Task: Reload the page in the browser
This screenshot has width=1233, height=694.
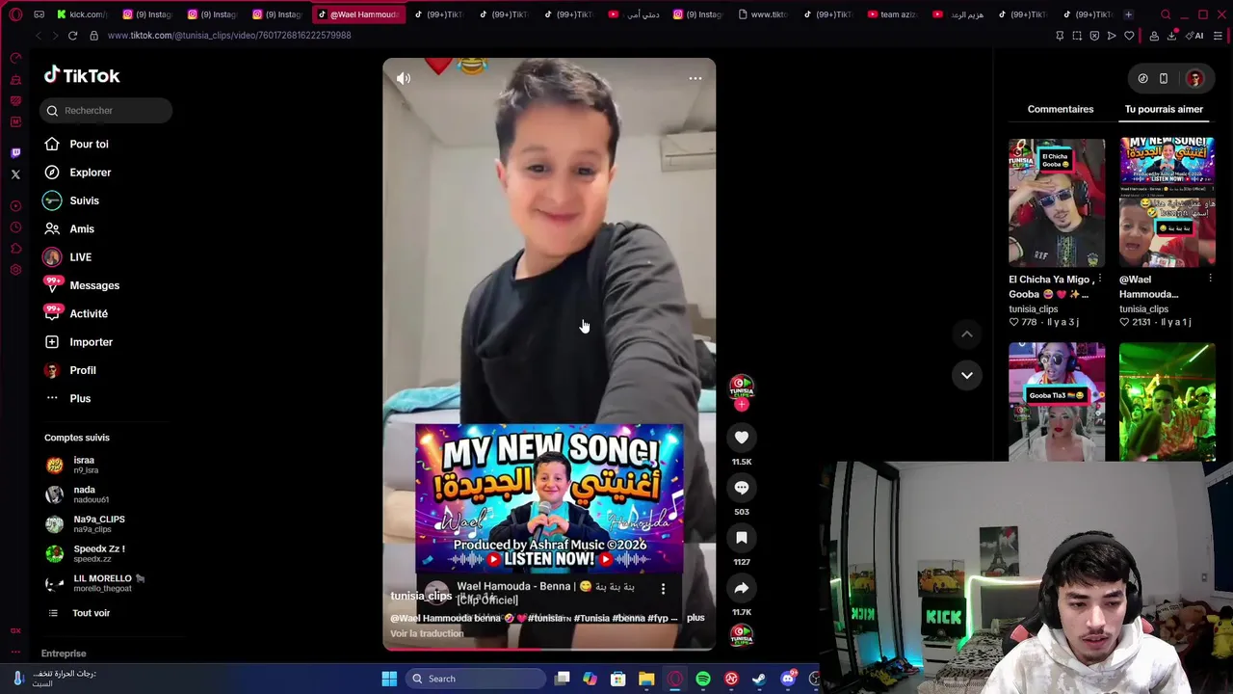Action: [x=72, y=36]
